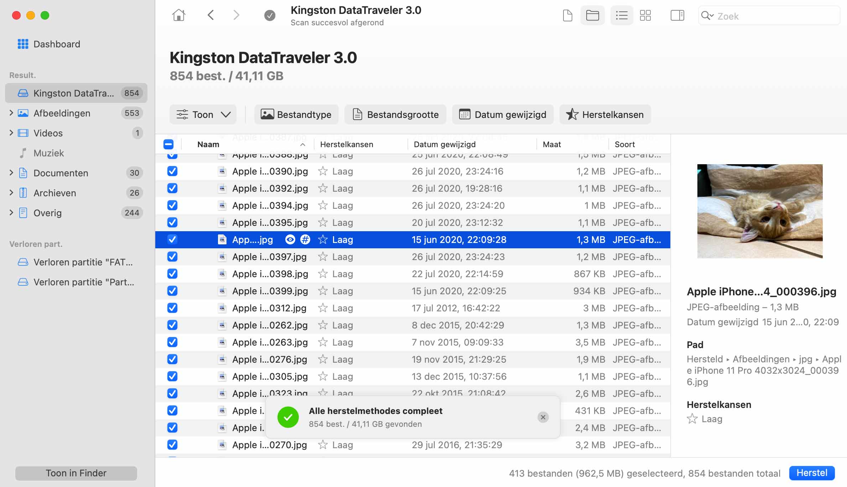Click star rating icon on 0390.jpg row
847x487 pixels.
point(323,171)
